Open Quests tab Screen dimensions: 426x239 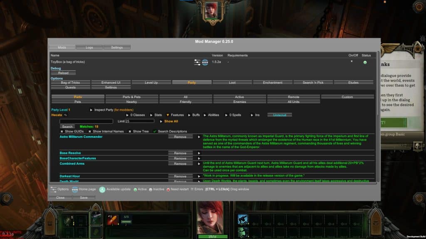(x=70, y=88)
